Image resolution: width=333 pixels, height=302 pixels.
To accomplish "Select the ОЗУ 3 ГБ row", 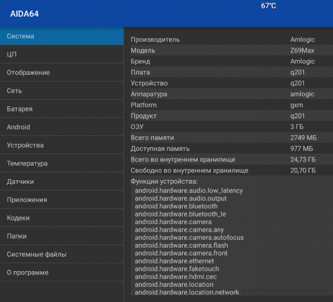I will coord(232,127).
